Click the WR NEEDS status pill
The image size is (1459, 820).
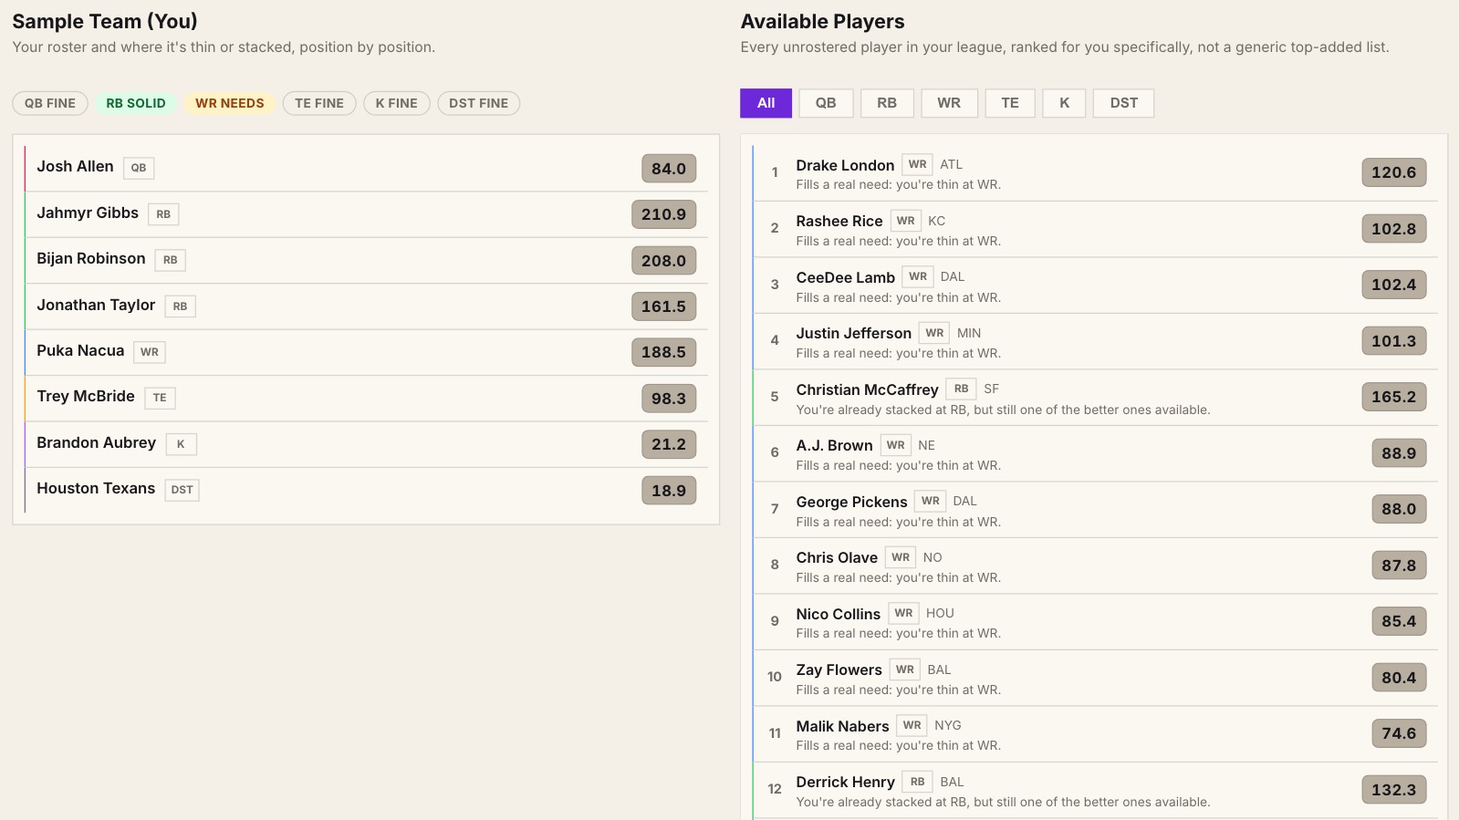coord(230,103)
